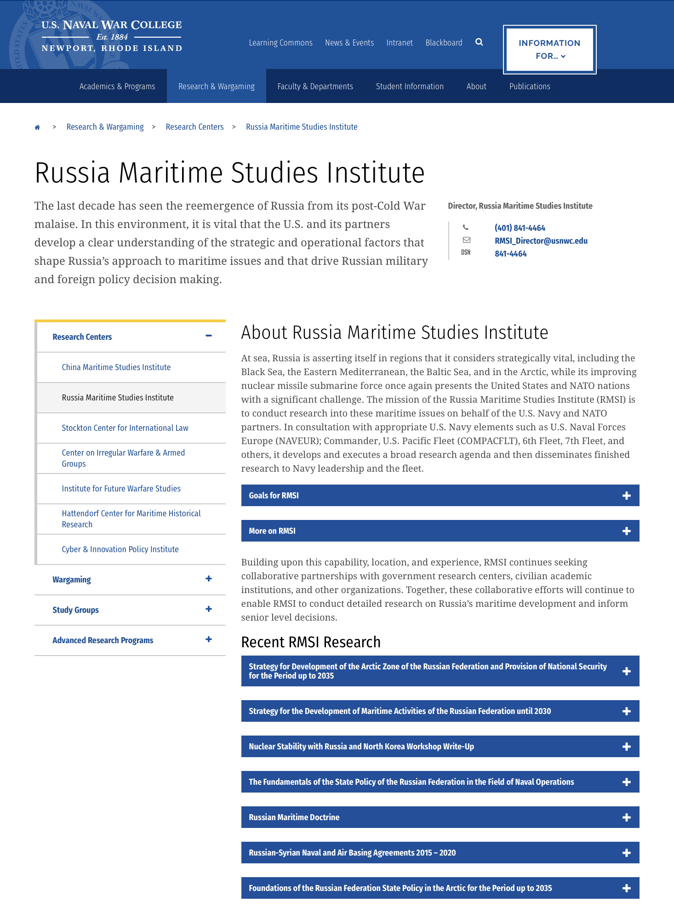This screenshot has width=674, height=913.
Task: Open the Publications menu
Action: tap(530, 86)
